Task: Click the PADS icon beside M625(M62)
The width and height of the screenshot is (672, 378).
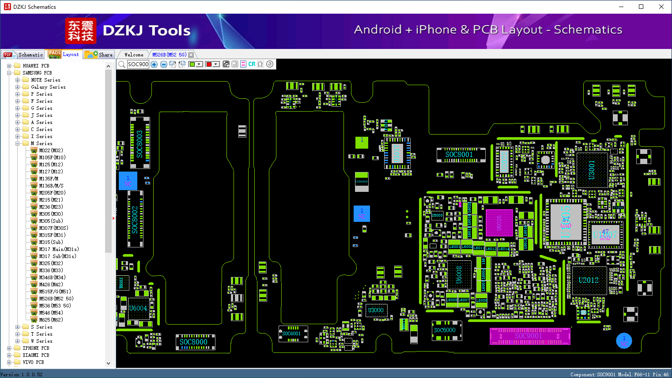Action: tap(34, 320)
